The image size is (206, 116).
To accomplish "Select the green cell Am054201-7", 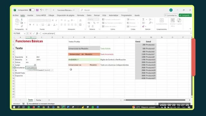I will tap(84, 60).
